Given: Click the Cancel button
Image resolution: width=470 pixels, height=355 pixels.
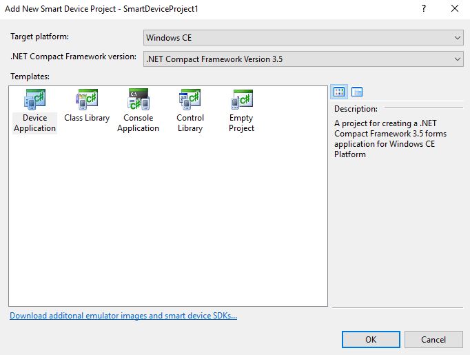Looking at the screenshot, I should click(x=433, y=339).
